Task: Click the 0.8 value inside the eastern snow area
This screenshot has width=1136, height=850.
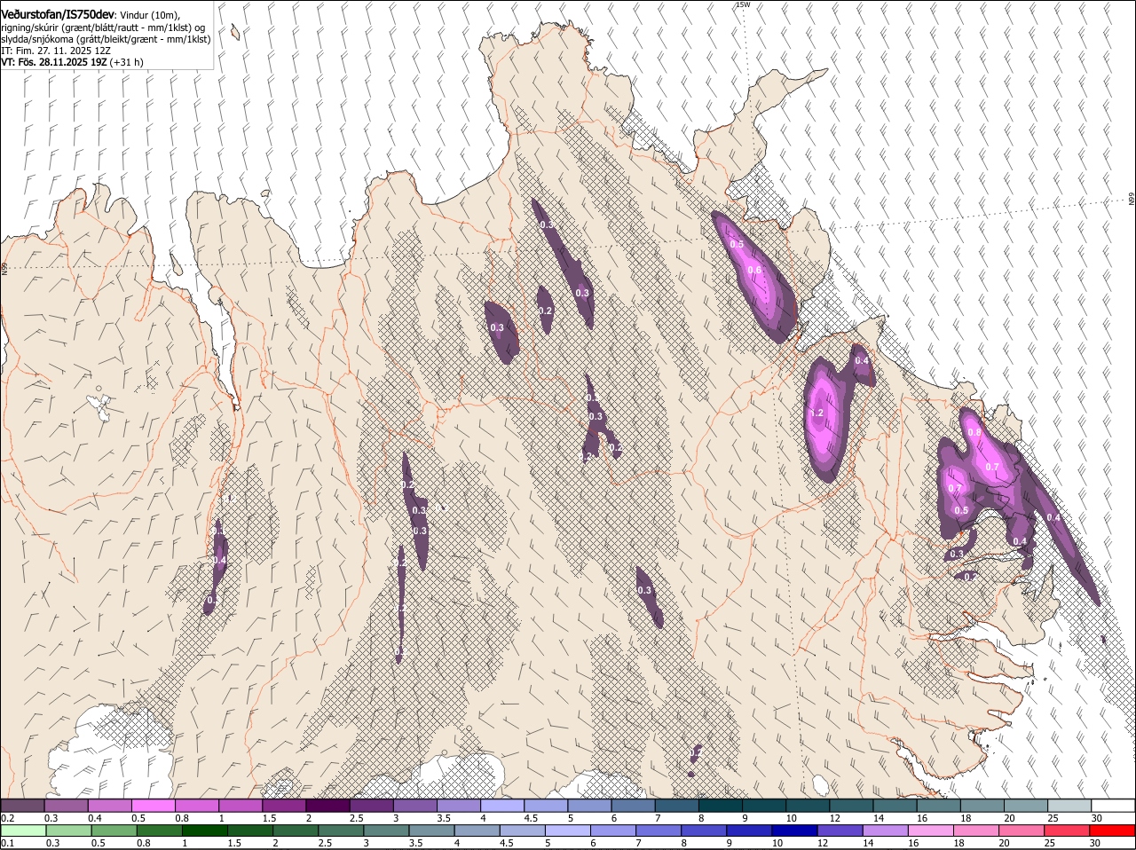Action: pyautogui.click(x=974, y=432)
